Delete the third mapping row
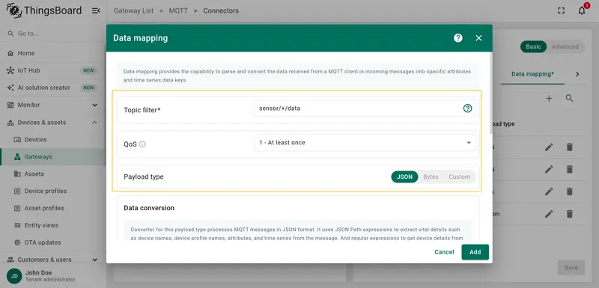Image resolution: width=599 pixels, height=288 pixels. 570,192
